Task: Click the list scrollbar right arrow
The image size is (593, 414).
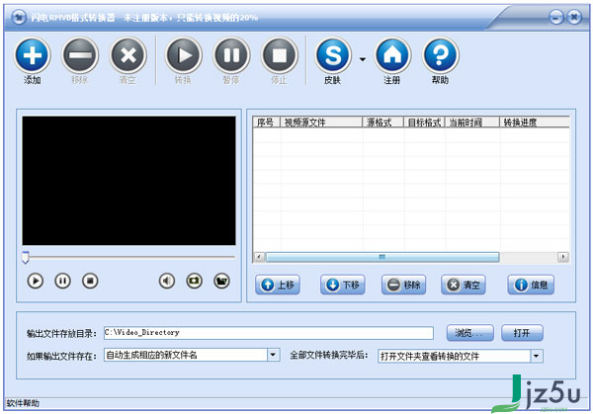Action: [x=563, y=257]
